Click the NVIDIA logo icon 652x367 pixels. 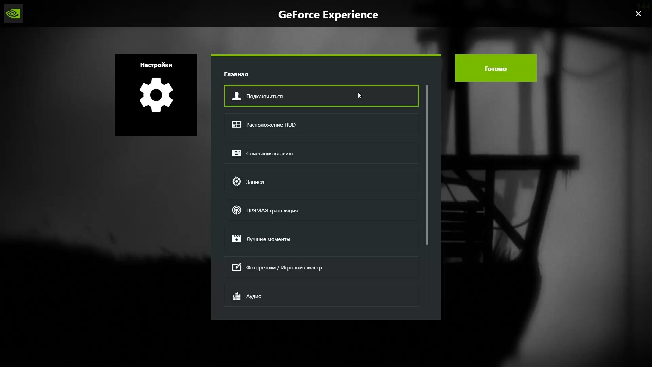[x=13, y=14]
